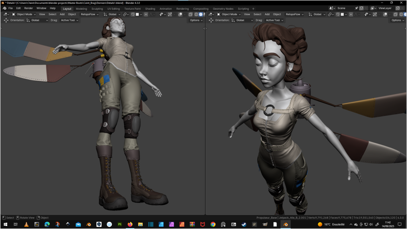Expand the RetopoFlow dropdown in right viewport

coord(294,14)
